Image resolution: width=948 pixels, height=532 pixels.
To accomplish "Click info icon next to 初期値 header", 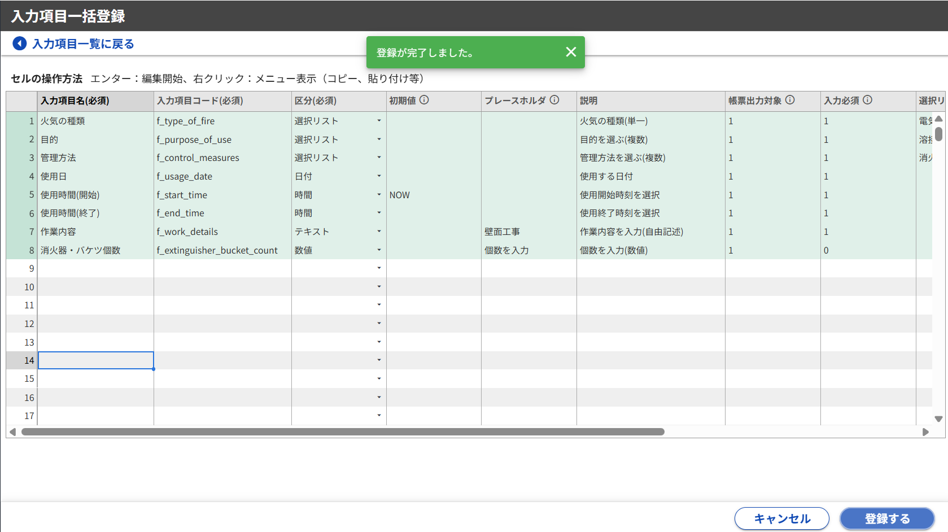I will 424,100.
